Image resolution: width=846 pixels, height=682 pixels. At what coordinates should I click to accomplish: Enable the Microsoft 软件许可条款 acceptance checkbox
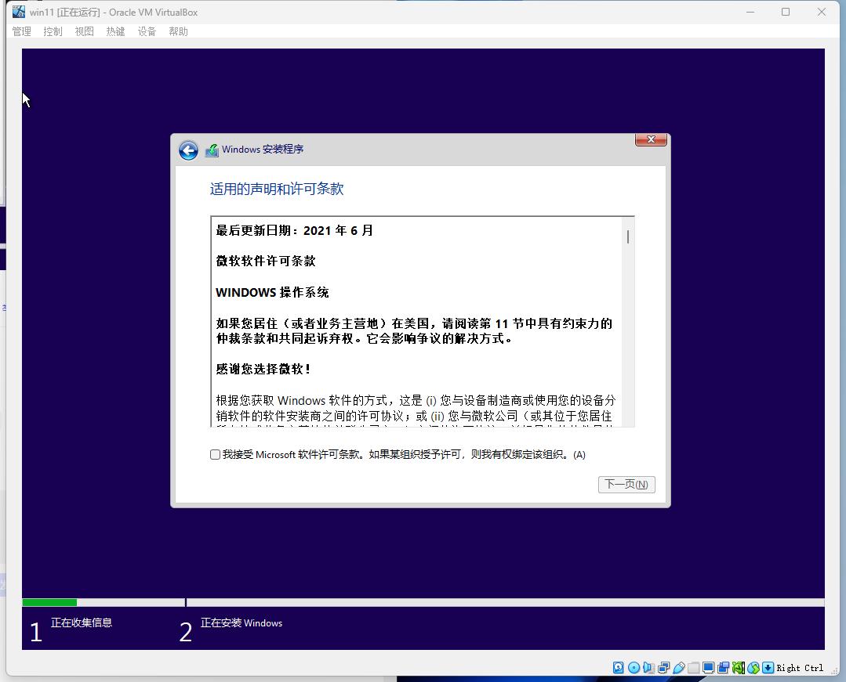pos(214,454)
